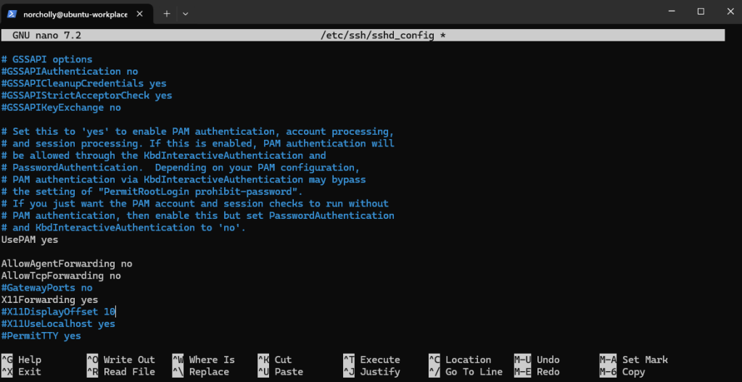Maximize the terminal window

click(x=701, y=12)
